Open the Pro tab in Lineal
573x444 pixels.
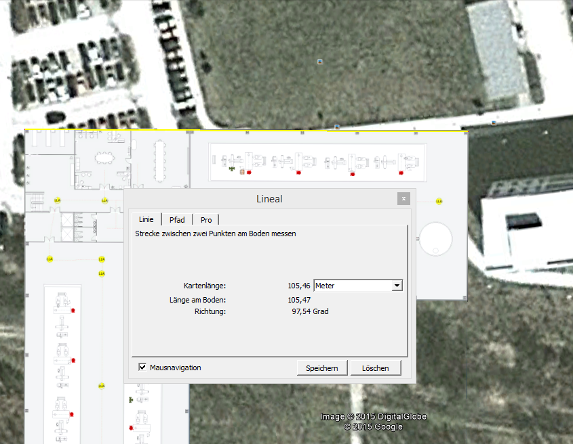tap(206, 220)
